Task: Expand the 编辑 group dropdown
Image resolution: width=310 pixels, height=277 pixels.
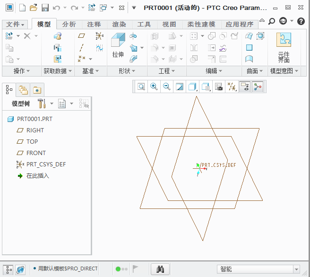Action: click(x=214, y=71)
